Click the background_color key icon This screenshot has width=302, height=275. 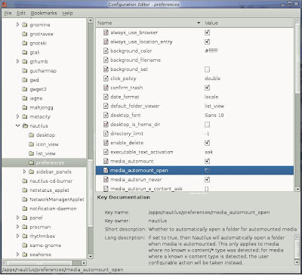[x=106, y=51]
